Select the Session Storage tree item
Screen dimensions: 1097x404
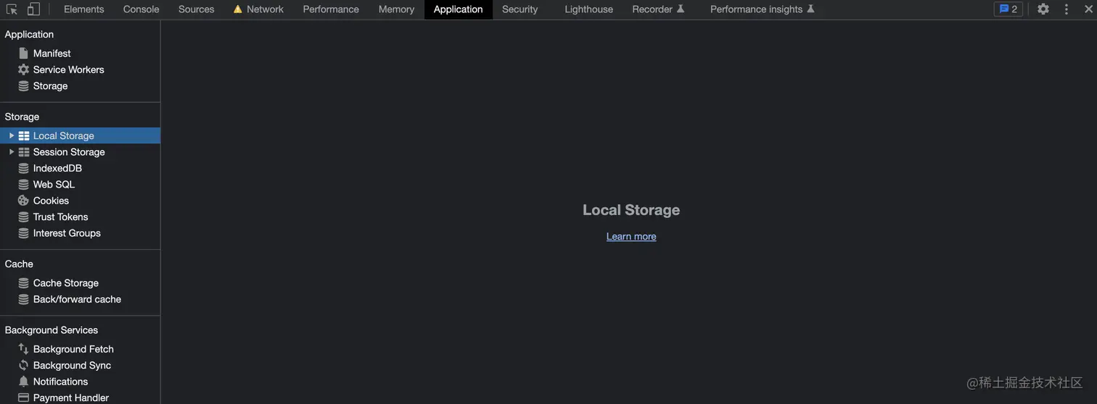[x=80, y=152]
